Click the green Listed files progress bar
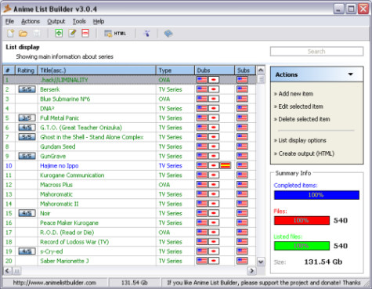Viewport: 372px width, 289px height. 302,246
